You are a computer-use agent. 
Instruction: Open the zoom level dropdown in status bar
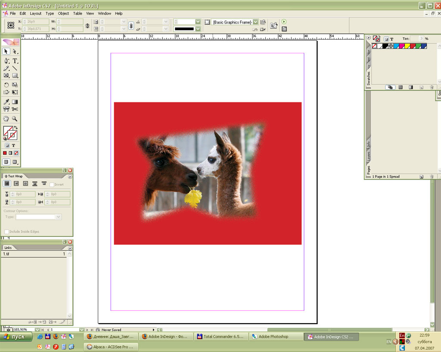click(x=37, y=330)
